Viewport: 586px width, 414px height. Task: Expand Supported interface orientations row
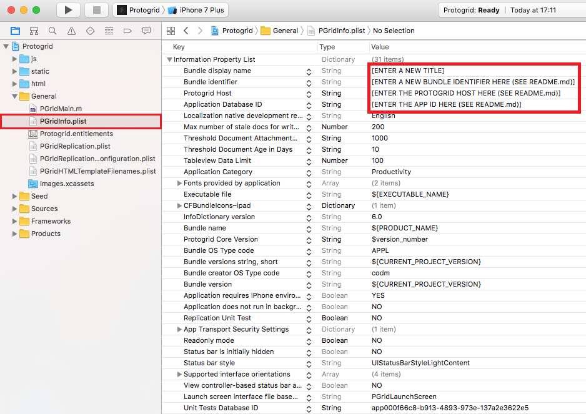click(179, 374)
